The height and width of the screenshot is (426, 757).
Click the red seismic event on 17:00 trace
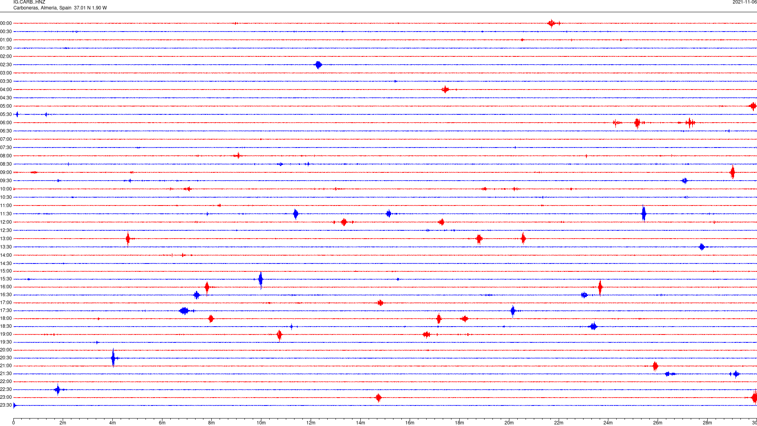click(x=380, y=303)
